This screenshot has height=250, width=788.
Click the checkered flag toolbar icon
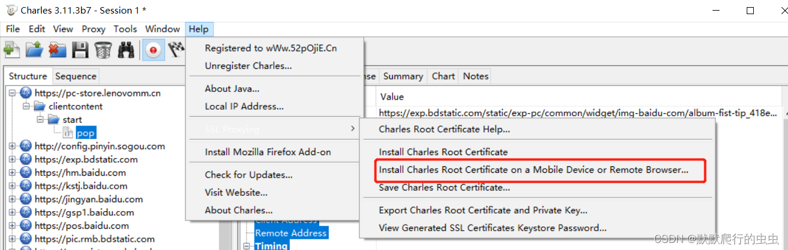pos(176,50)
